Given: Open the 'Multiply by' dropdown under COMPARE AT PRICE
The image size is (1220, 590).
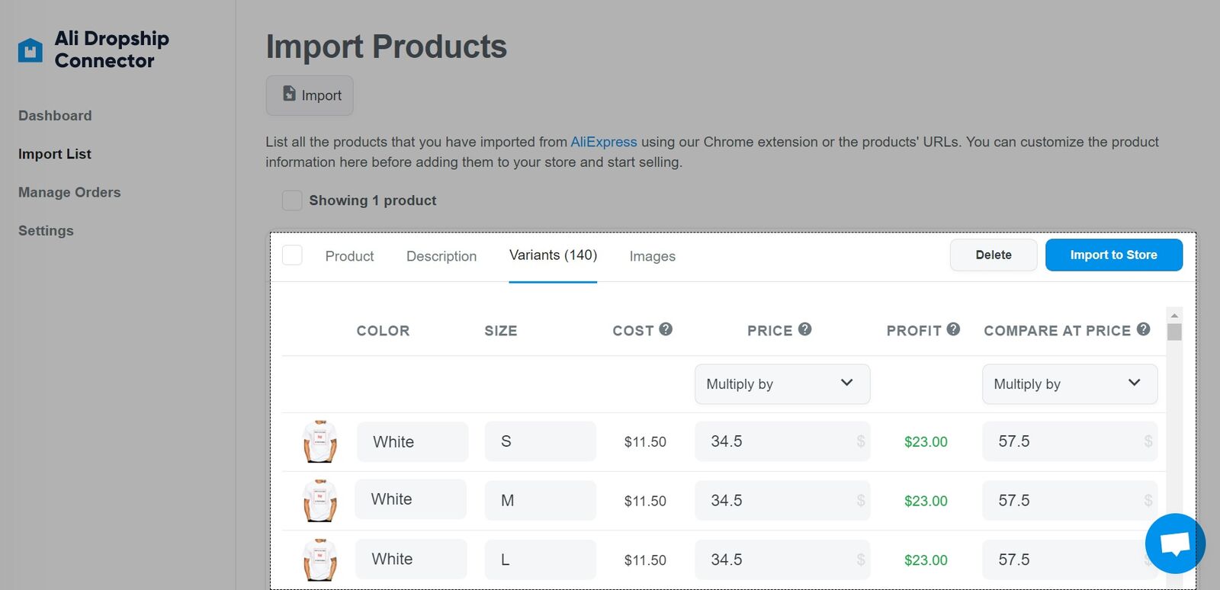Looking at the screenshot, I should click(x=1069, y=384).
